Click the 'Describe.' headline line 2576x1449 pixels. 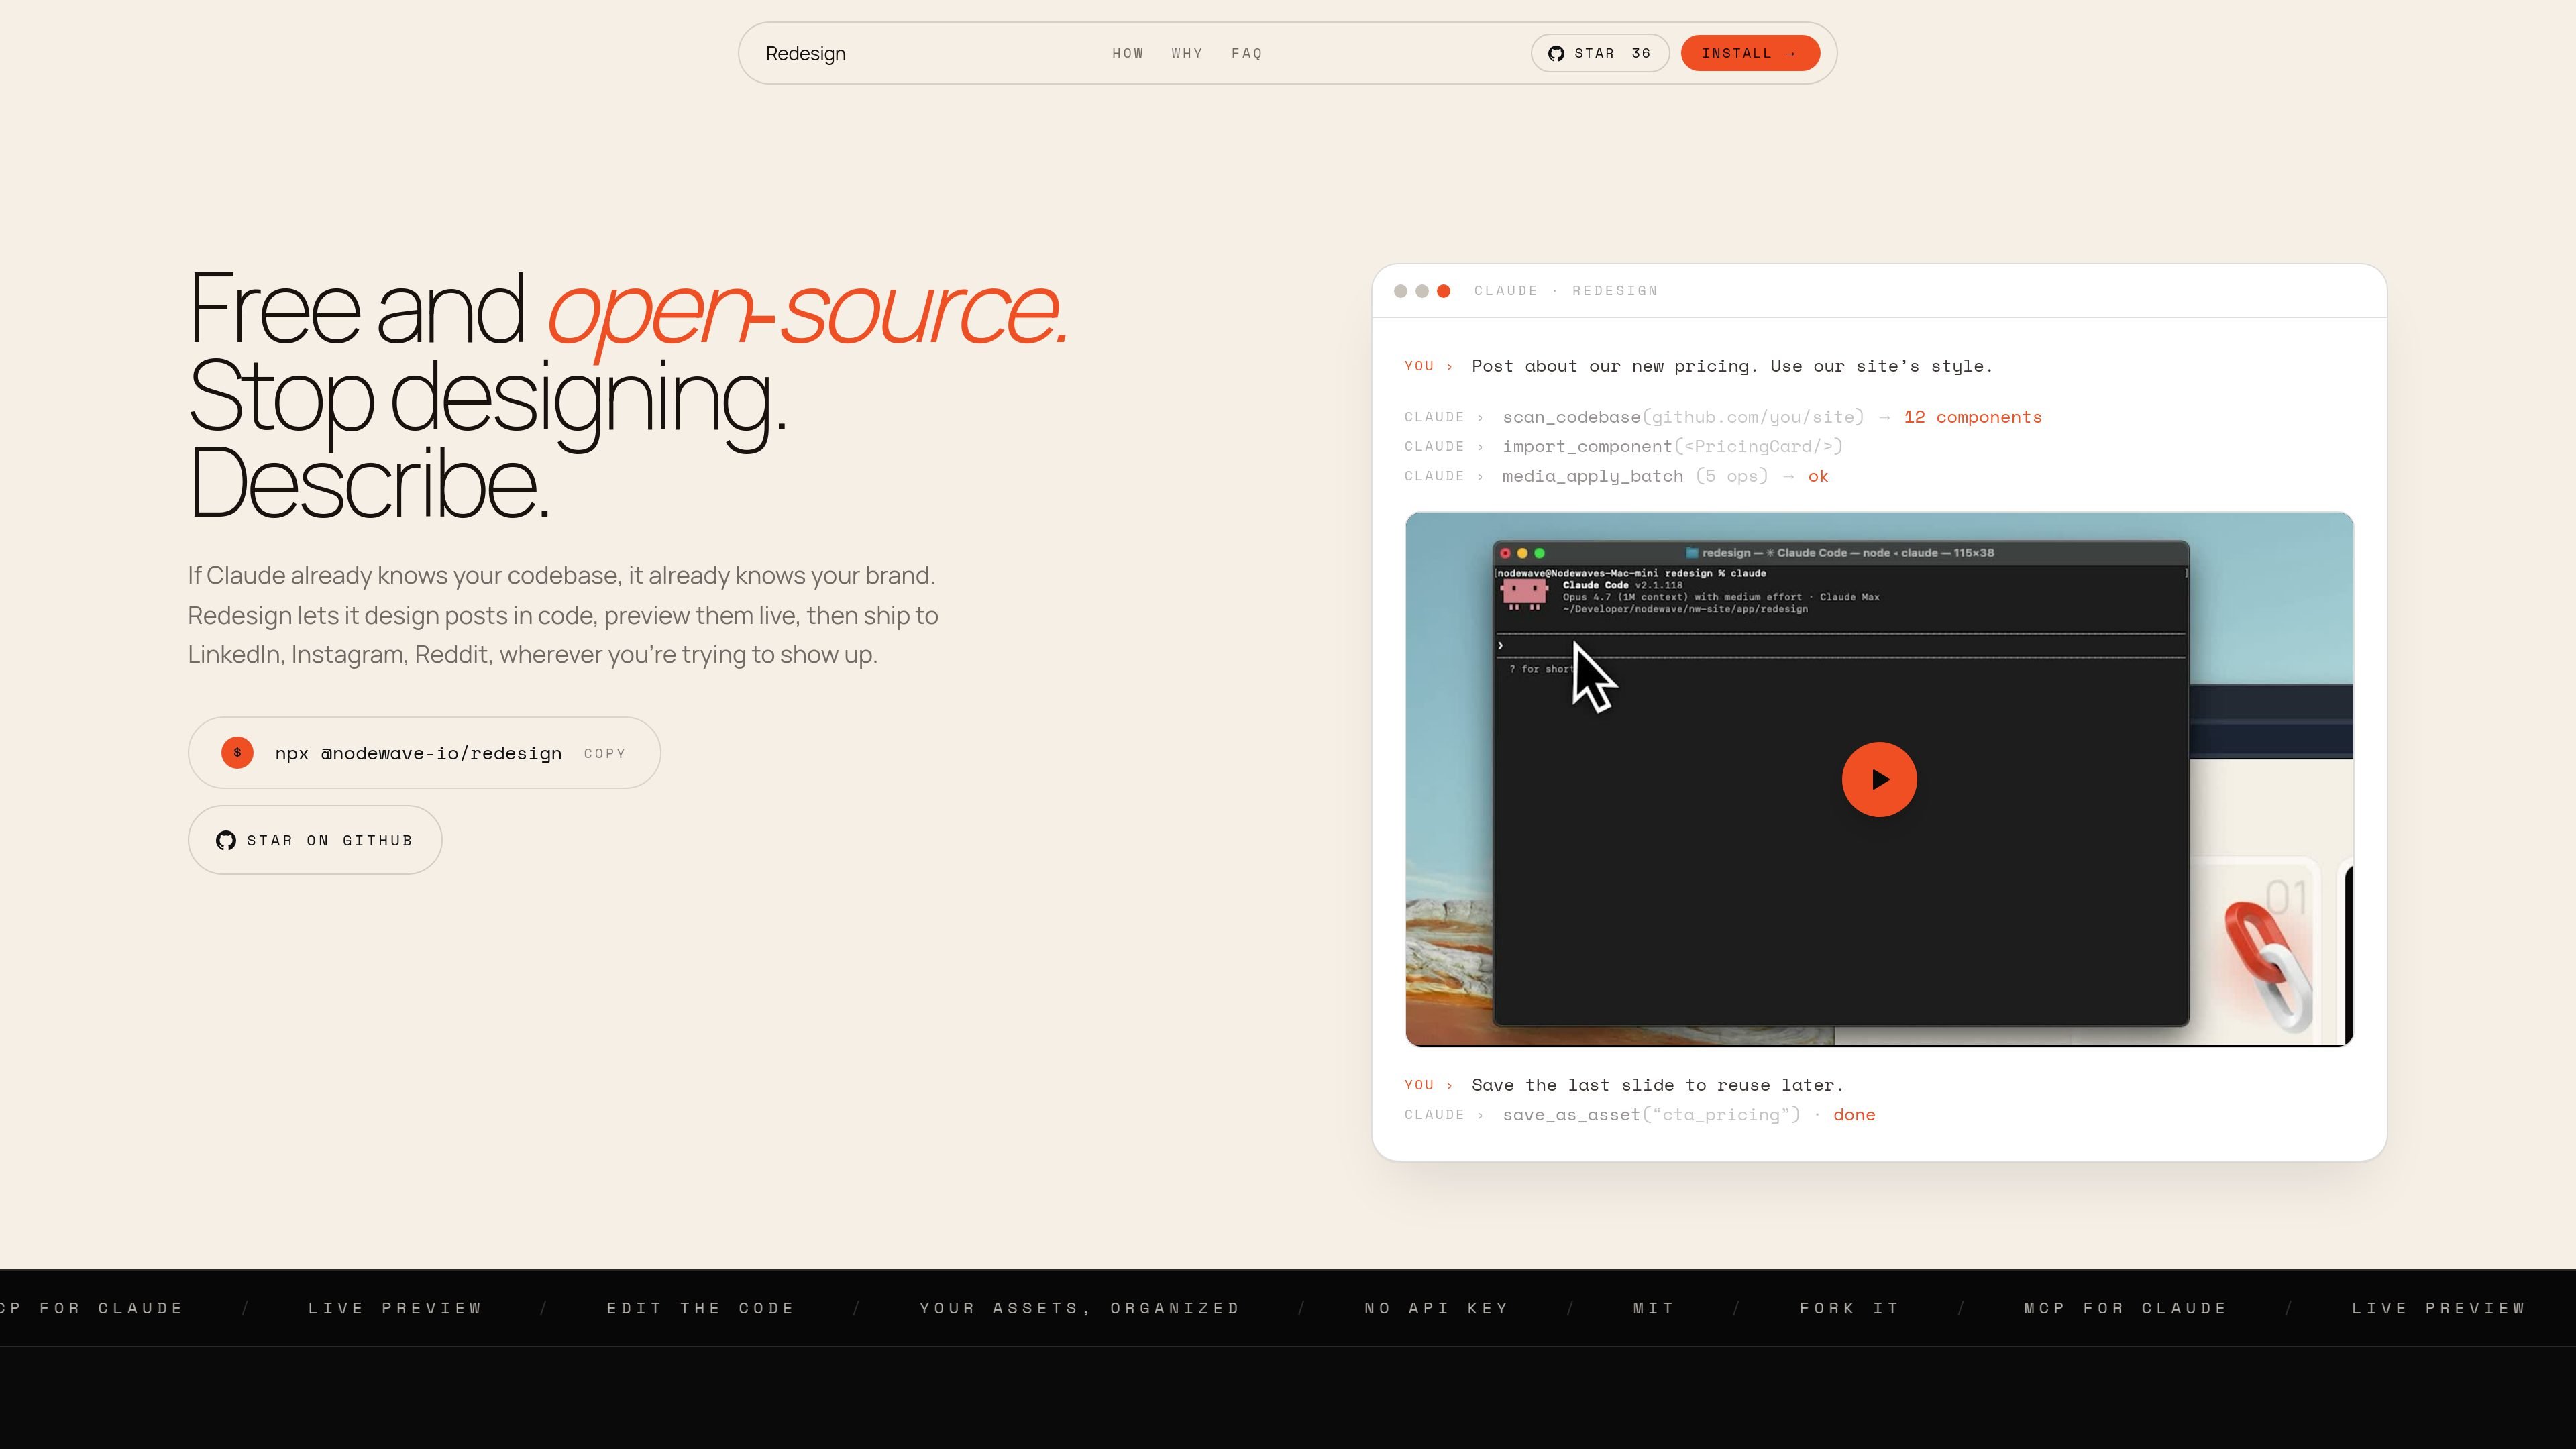369,483
